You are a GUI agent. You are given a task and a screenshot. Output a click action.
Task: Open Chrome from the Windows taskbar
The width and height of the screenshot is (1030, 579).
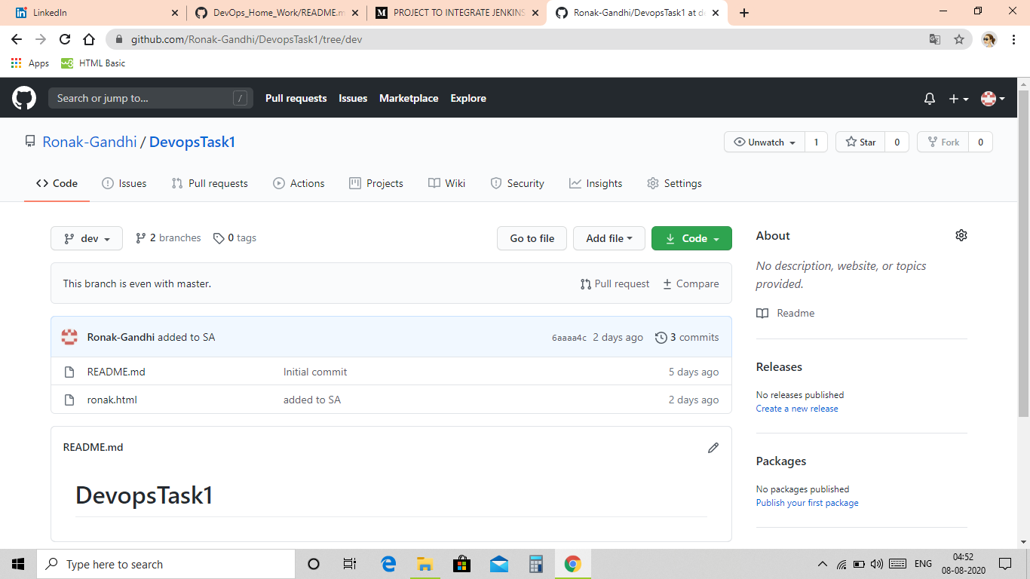tap(572, 563)
